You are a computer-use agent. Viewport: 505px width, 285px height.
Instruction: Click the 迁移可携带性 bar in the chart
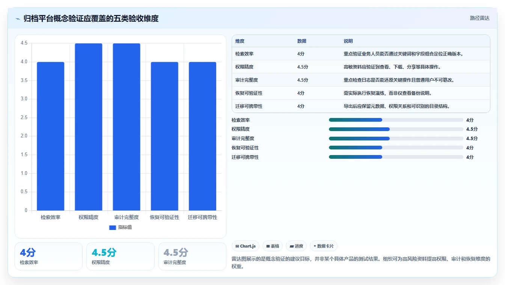click(202, 136)
